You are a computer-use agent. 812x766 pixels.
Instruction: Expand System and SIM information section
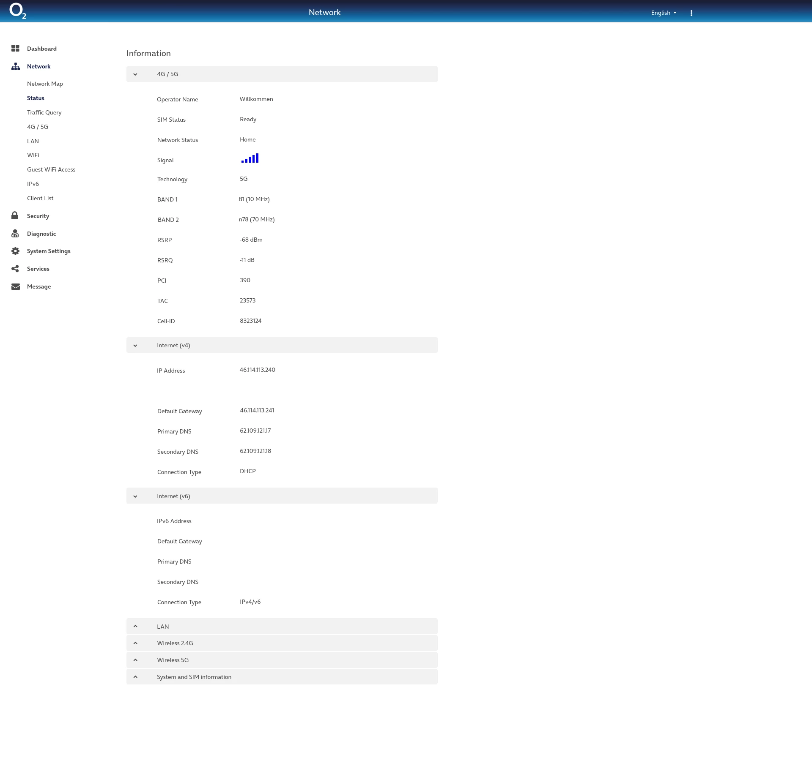pyautogui.click(x=135, y=677)
